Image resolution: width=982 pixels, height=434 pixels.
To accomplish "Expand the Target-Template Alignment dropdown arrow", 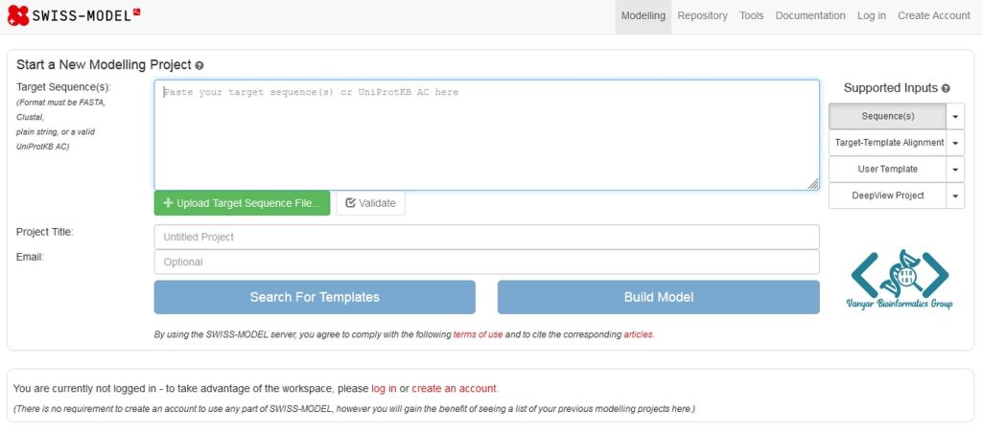I will 955,143.
